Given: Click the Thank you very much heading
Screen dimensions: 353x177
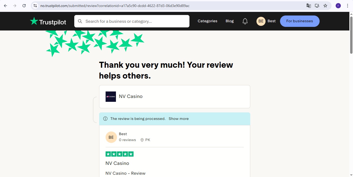Looking at the screenshot, I should [166, 70].
